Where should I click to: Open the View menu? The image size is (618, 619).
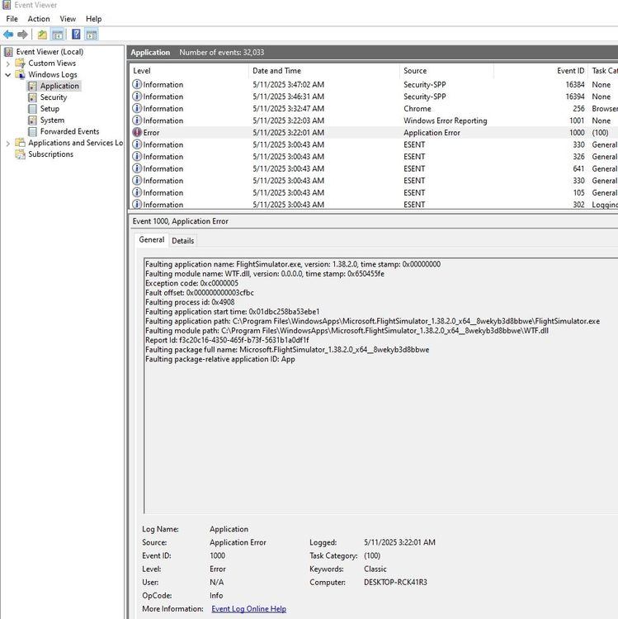(68, 19)
